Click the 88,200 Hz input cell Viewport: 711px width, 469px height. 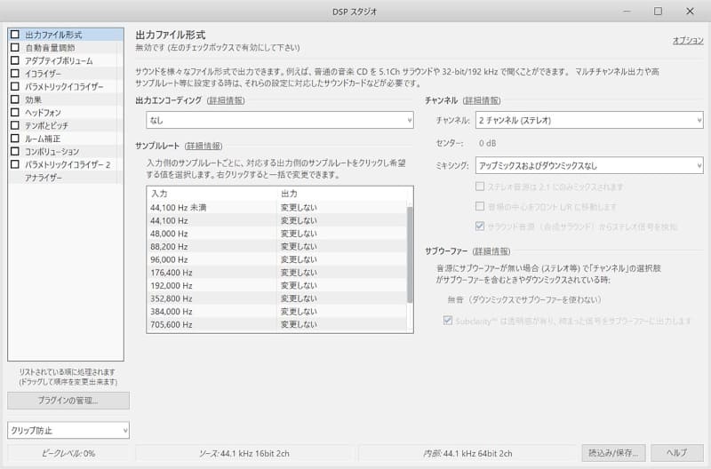(169, 247)
